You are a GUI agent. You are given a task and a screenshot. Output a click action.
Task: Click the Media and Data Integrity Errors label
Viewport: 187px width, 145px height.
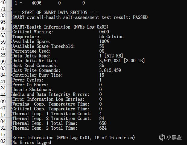click(51, 94)
